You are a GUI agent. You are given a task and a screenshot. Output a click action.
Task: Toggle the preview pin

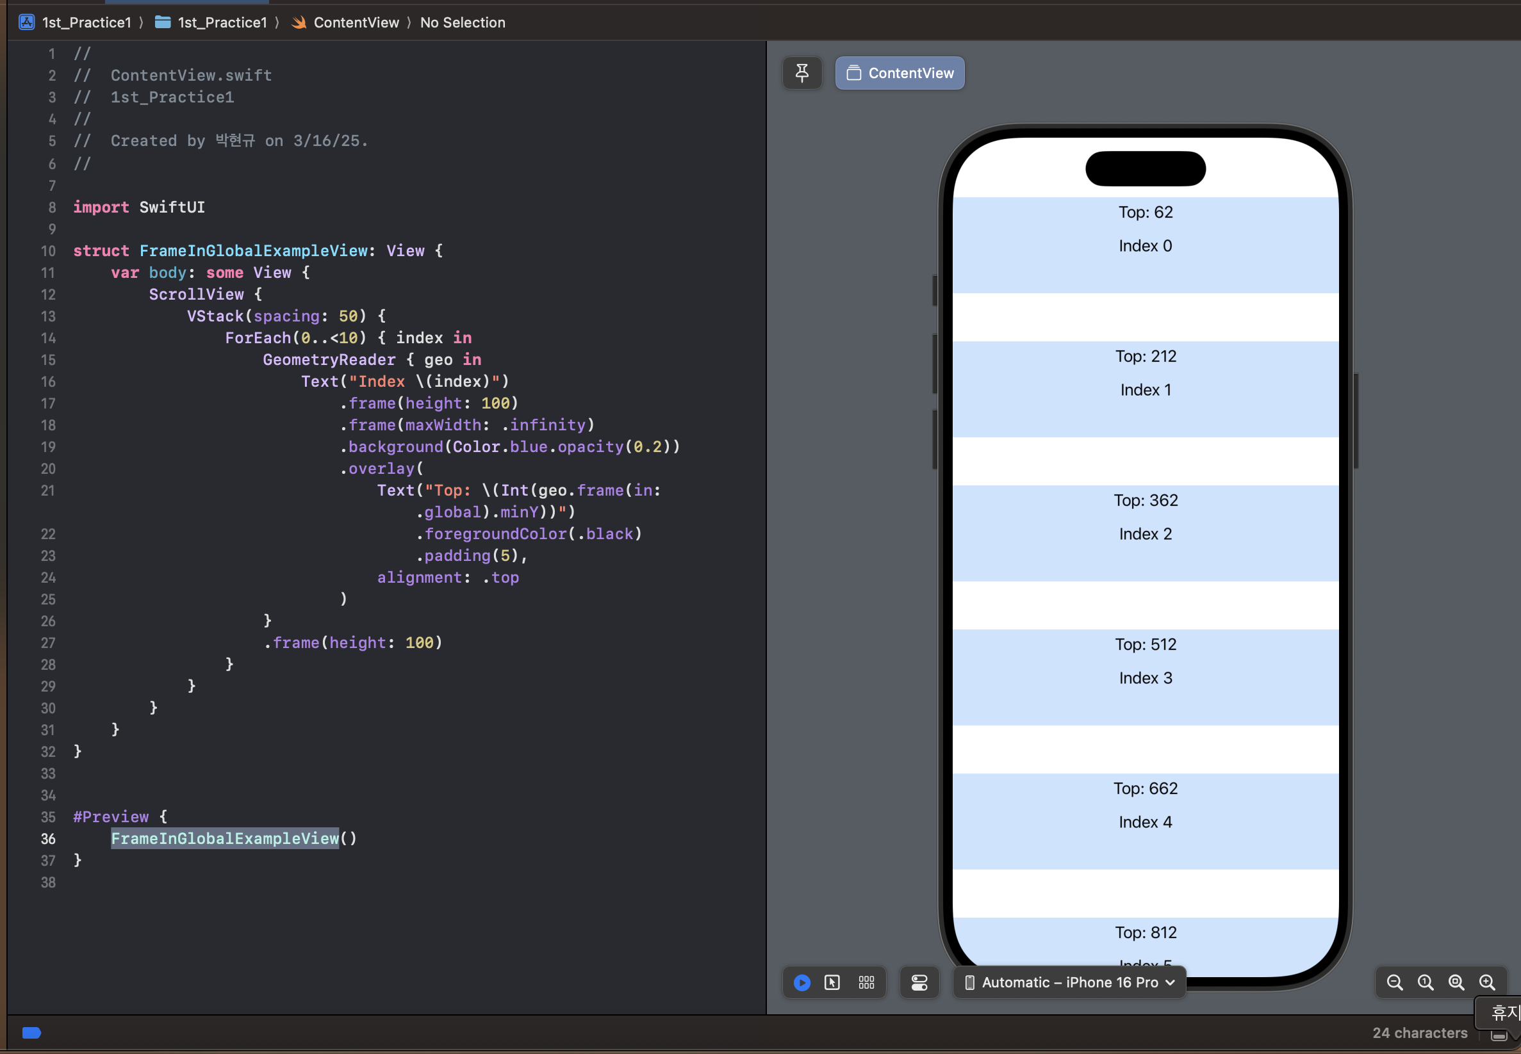[802, 72]
